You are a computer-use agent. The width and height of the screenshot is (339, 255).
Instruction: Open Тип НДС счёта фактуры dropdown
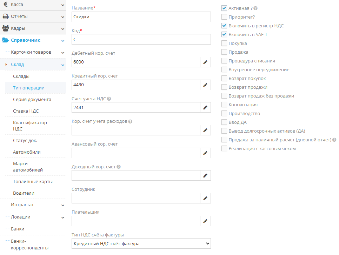141,243
